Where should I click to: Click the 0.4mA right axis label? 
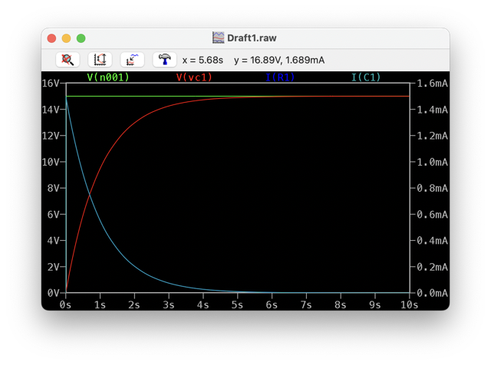click(x=432, y=241)
